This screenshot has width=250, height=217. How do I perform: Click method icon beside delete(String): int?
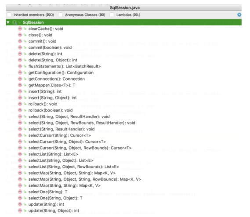pyautogui.click(x=20, y=54)
